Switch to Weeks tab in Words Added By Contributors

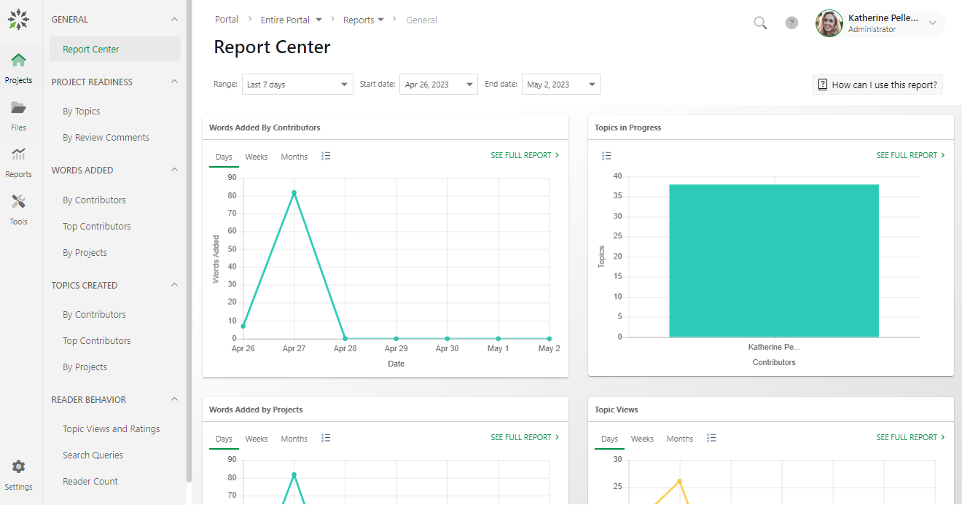pyautogui.click(x=256, y=157)
